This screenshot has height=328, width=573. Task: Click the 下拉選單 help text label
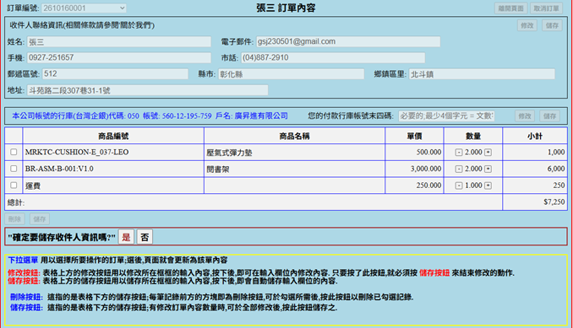tap(23, 260)
